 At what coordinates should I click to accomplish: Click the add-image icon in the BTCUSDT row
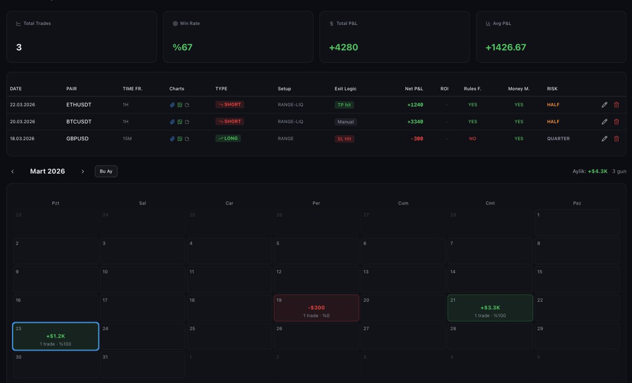pos(180,122)
